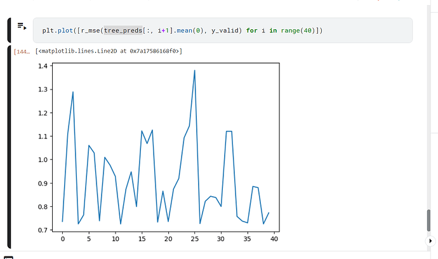Click the 0.7 y-axis tick label
The height and width of the screenshot is (259, 438).
tap(41, 230)
